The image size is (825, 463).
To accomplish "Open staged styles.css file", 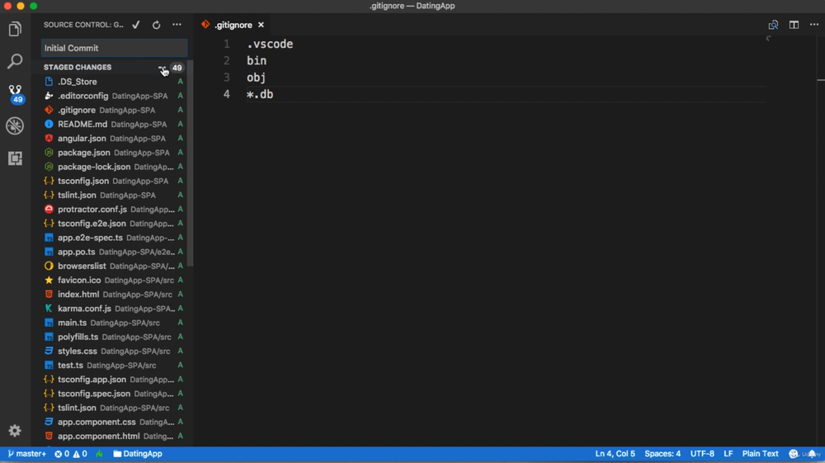I will click(x=114, y=351).
